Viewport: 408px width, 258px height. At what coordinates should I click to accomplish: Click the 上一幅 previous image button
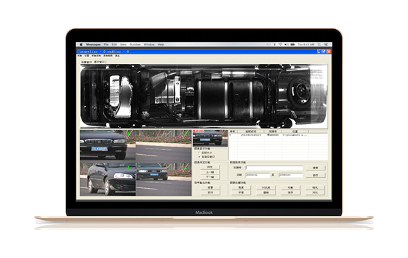[x=210, y=172]
